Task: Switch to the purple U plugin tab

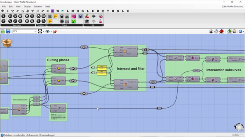Action: coord(53,11)
